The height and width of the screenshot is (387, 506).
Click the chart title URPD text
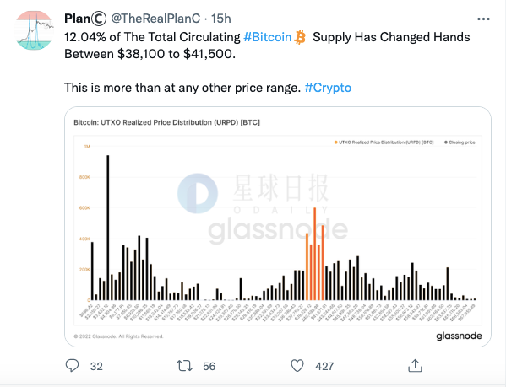click(x=167, y=122)
